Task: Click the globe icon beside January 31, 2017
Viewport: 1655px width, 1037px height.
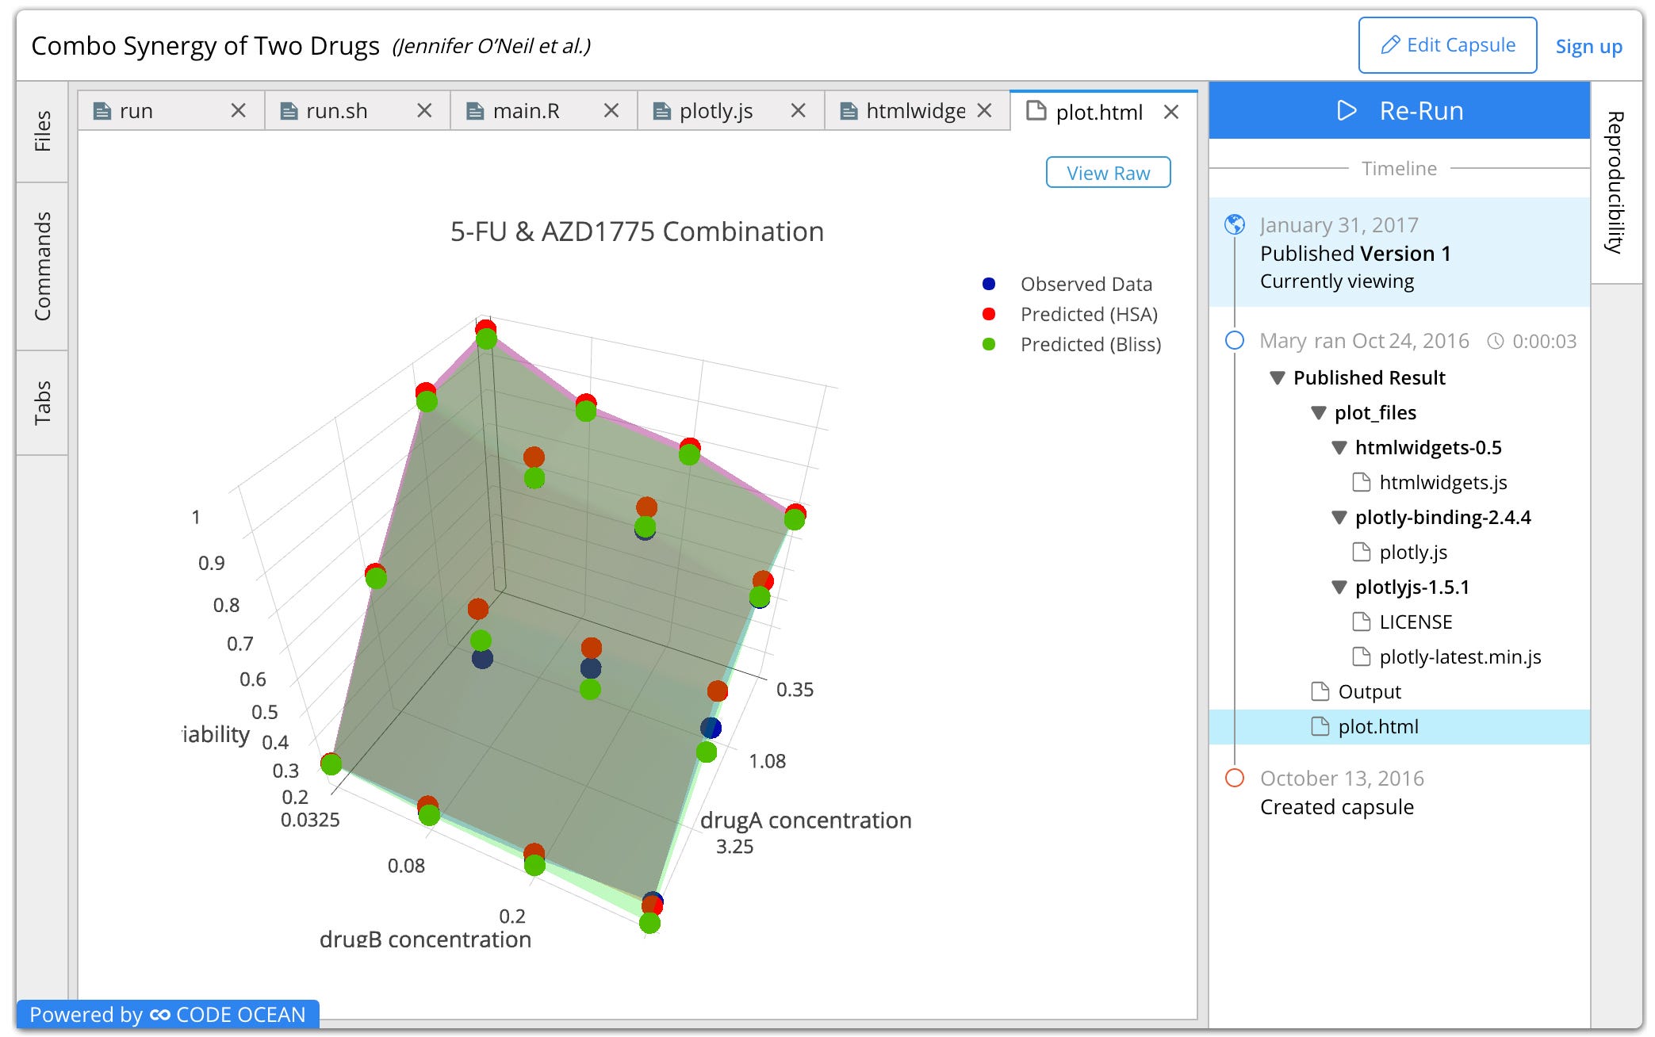Action: coord(1235,224)
